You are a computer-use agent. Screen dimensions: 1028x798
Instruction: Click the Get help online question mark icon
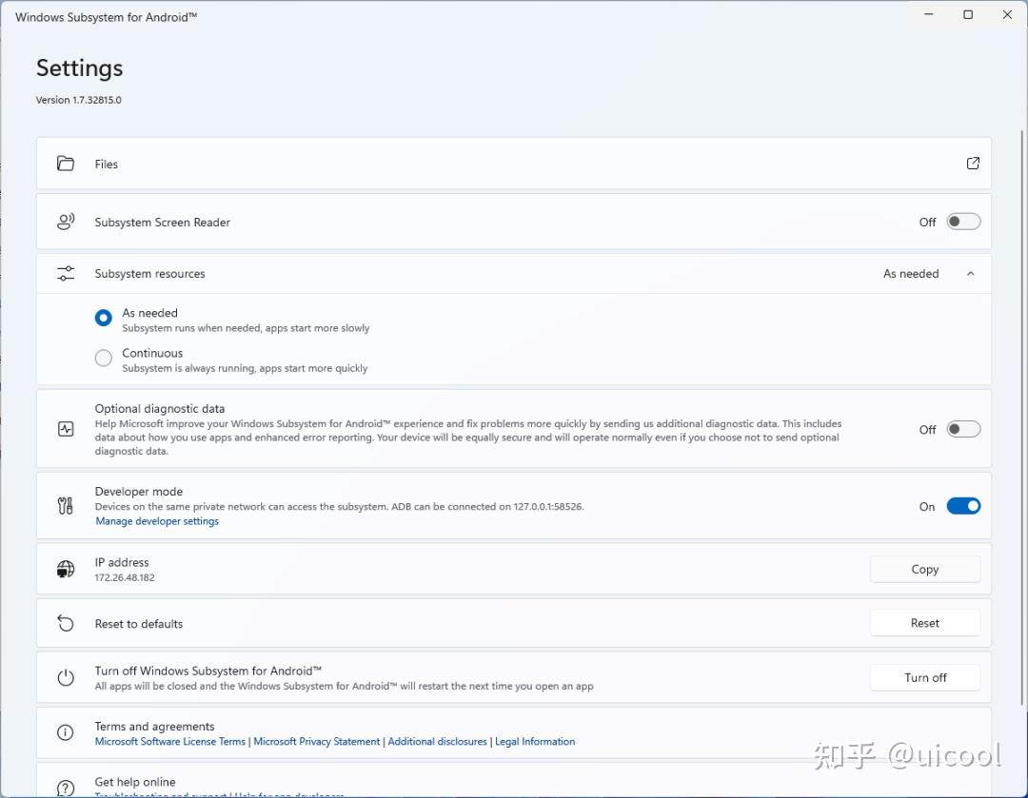tap(65, 788)
